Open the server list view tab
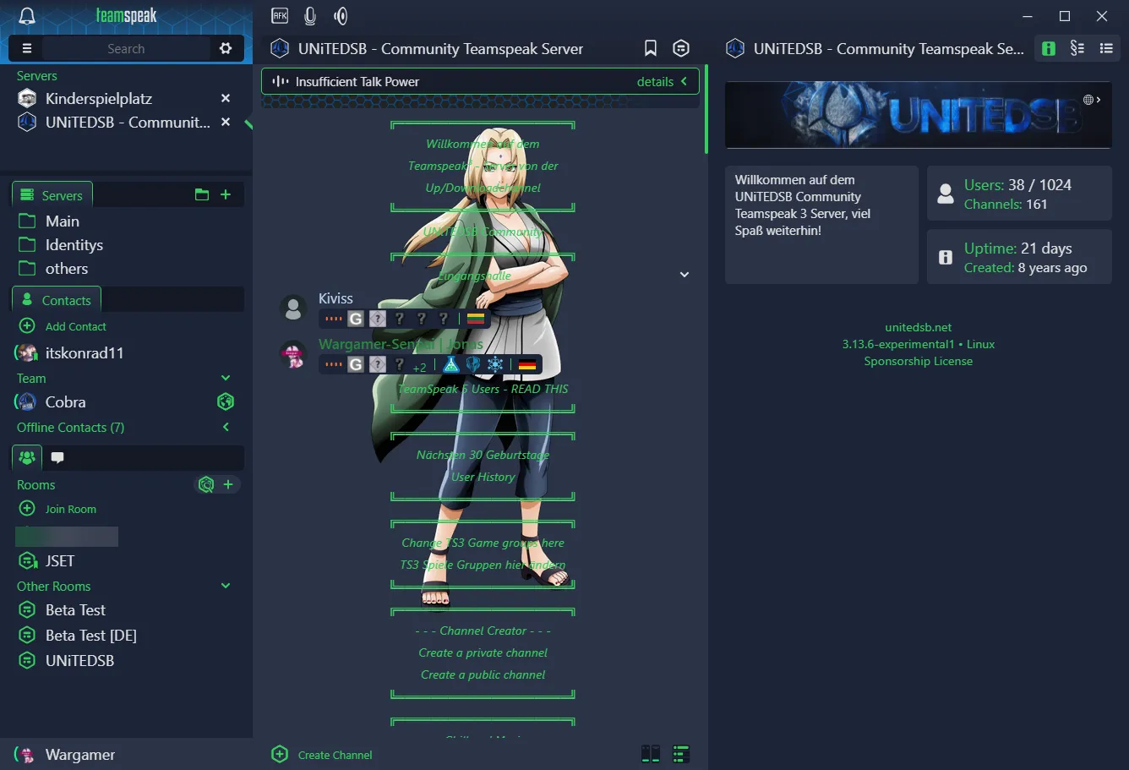Viewport: 1129px width, 770px height. [1106, 48]
